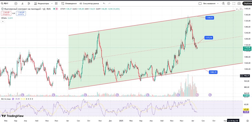
Task: Click the 0,00 spread value between buttons
Action: 14,13
